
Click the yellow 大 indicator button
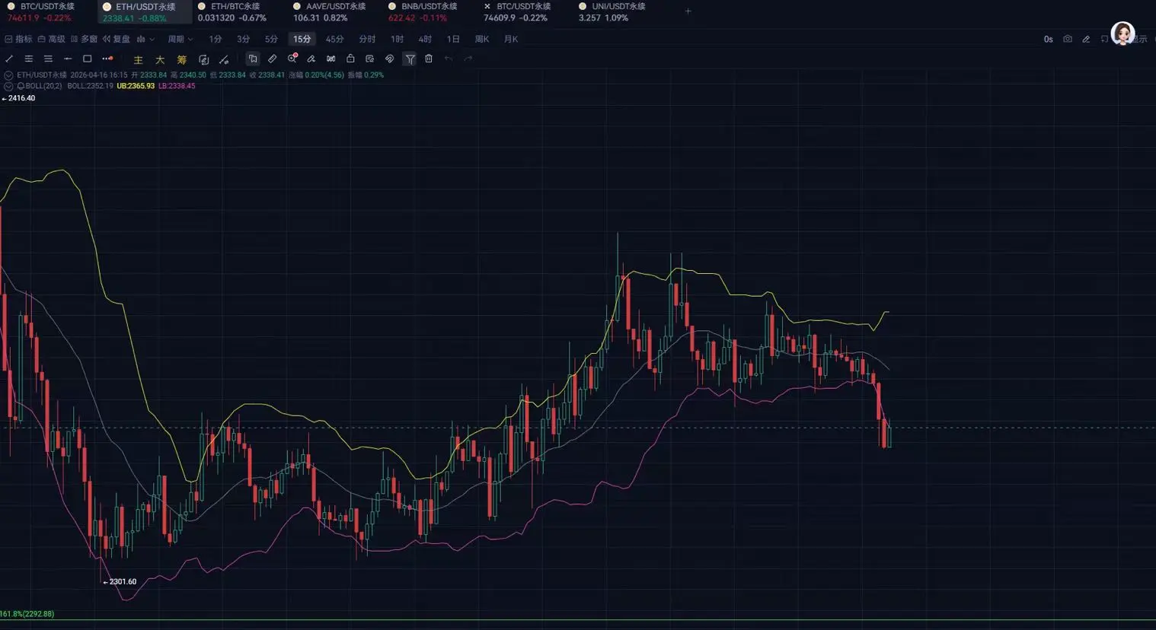(x=160, y=59)
